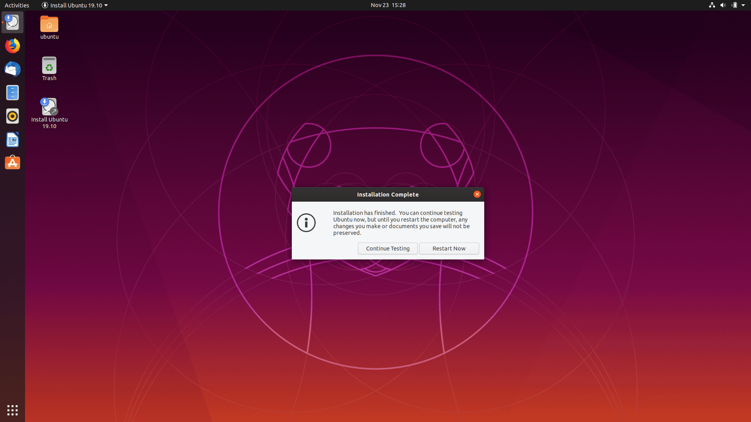Click the network status icon
Screen dimensions: 751x422
pos(712,5)
